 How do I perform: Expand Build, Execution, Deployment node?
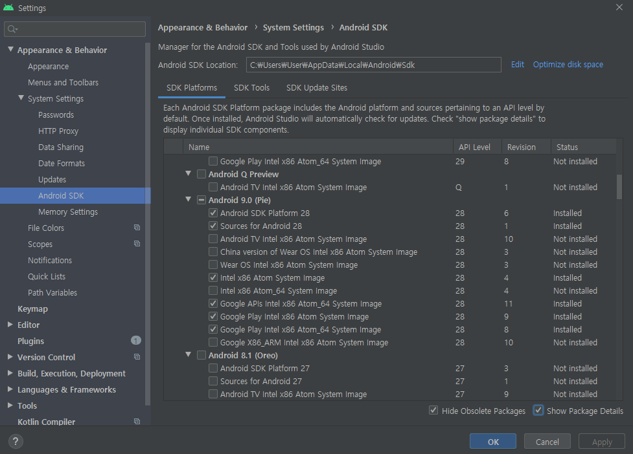click(10, 373)
